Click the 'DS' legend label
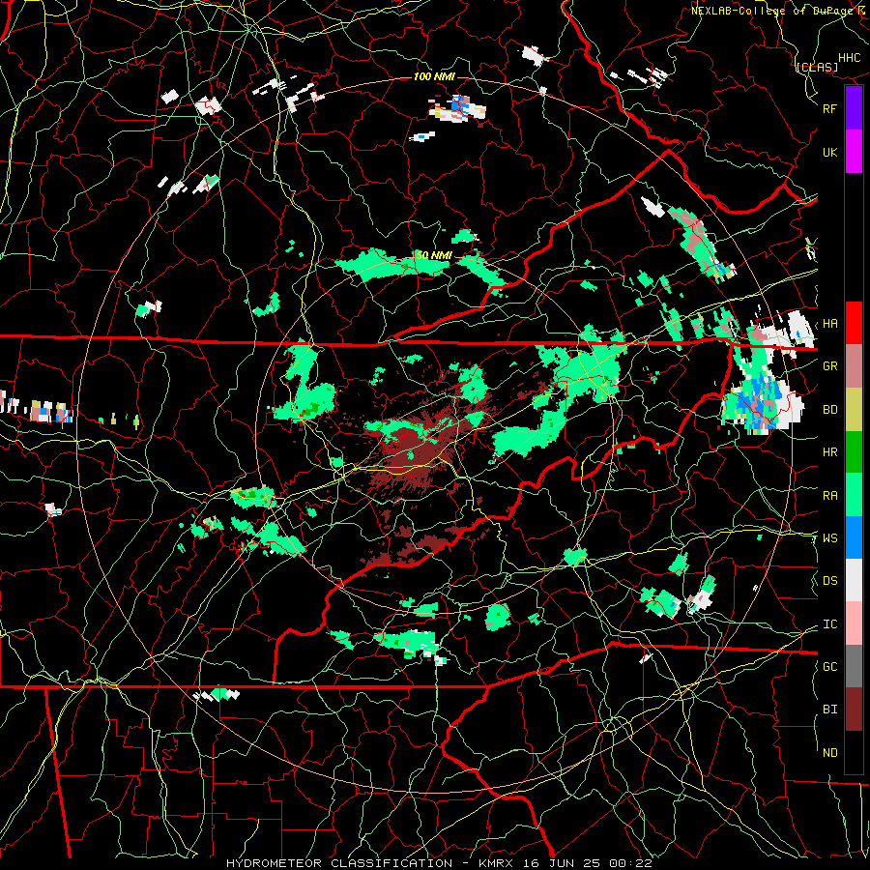Screen dimensions: 870x870 pyautogui.click(x=829, y=581)
